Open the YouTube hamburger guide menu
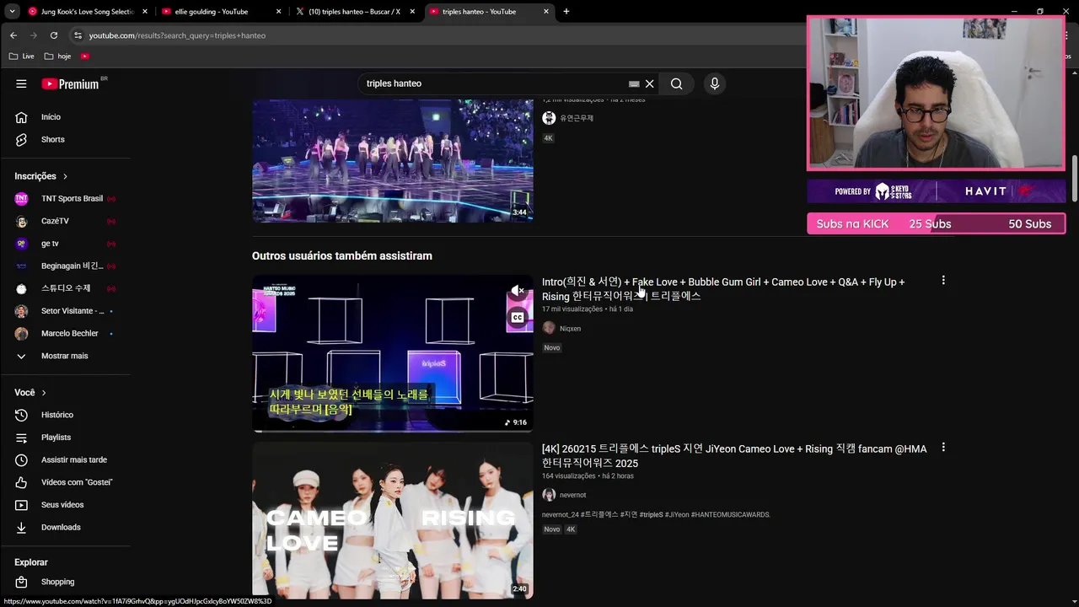Viewport: 1079px width, 607px height. tap(21, 83)
